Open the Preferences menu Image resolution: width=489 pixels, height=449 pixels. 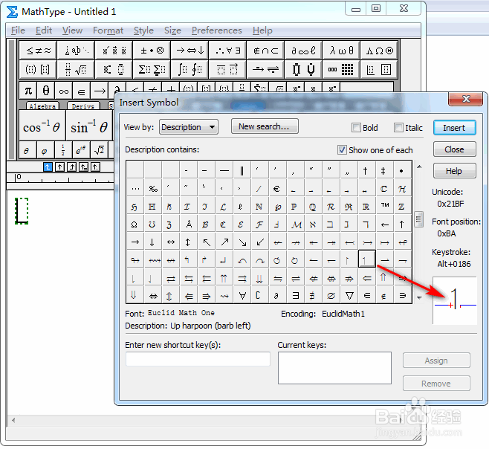click(216, 30)
